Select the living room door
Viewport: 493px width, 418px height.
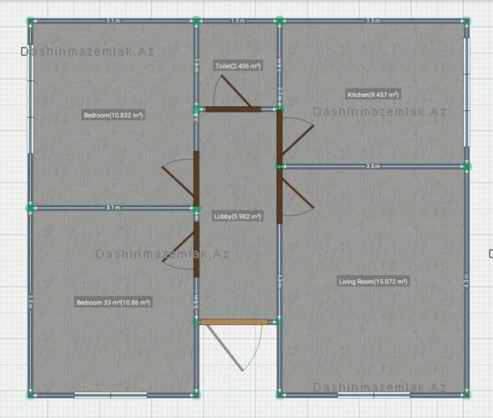[280, 196]
